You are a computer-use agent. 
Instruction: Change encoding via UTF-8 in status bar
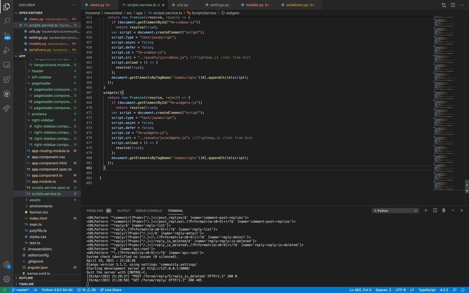click(401, 290)
